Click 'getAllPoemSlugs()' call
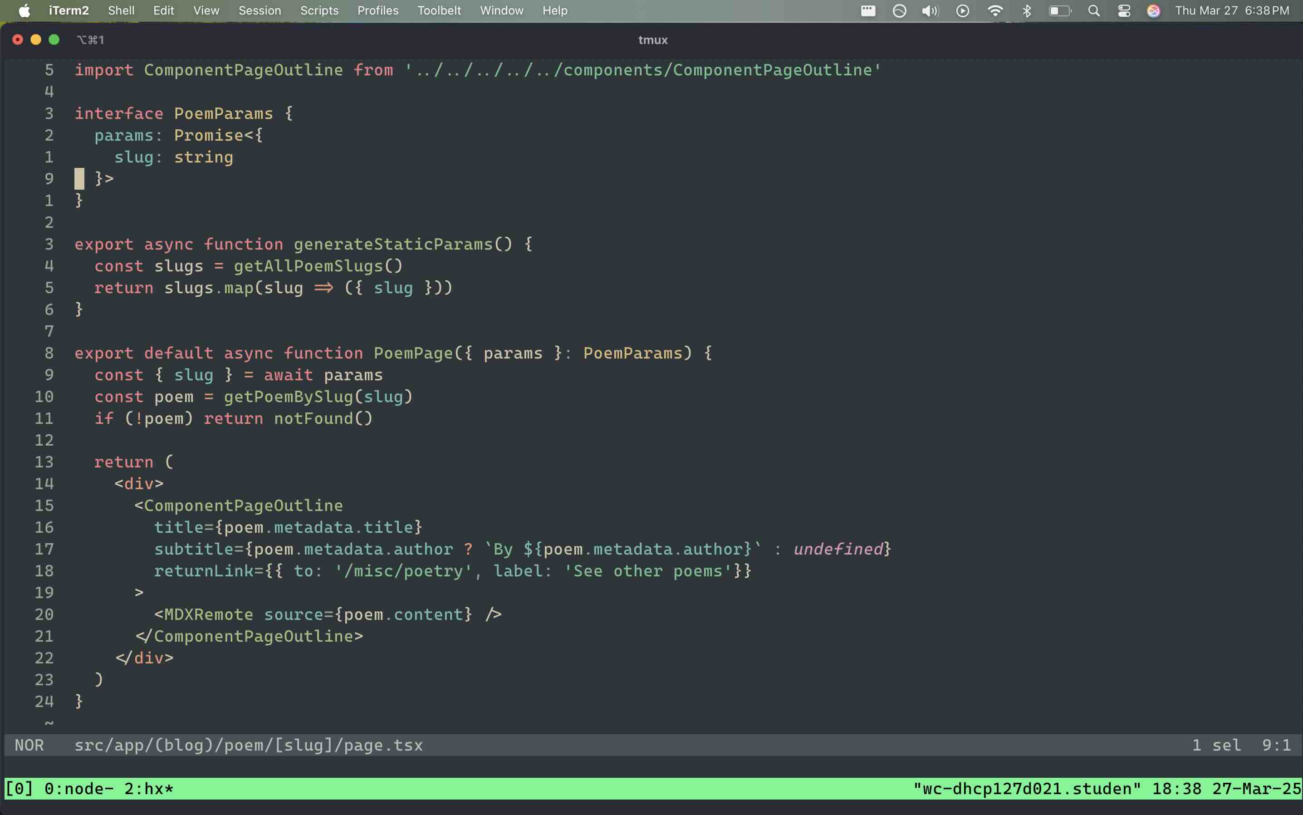This screenshot has width=1303, height=815. [x=318, y=266]
